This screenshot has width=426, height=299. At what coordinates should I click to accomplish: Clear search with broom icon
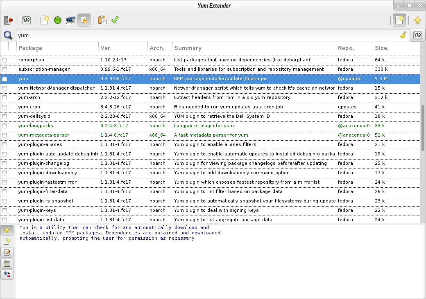pos(403,35)
